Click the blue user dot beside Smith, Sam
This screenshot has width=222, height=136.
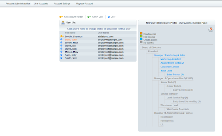pyautogui.click(x=61, y=58)
